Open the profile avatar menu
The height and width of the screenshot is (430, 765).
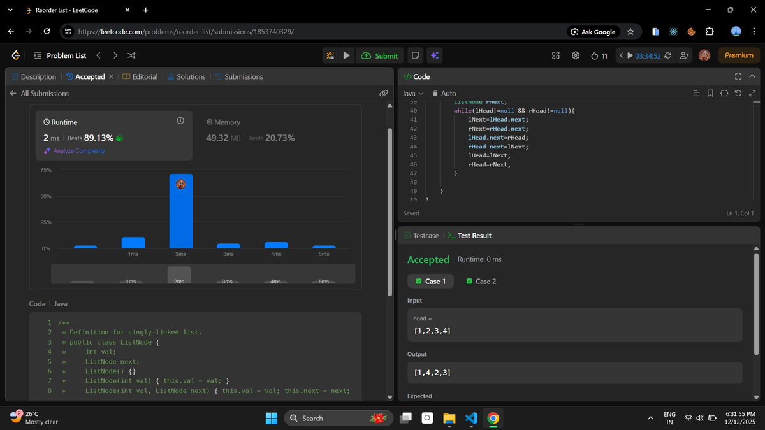(704, 55)
